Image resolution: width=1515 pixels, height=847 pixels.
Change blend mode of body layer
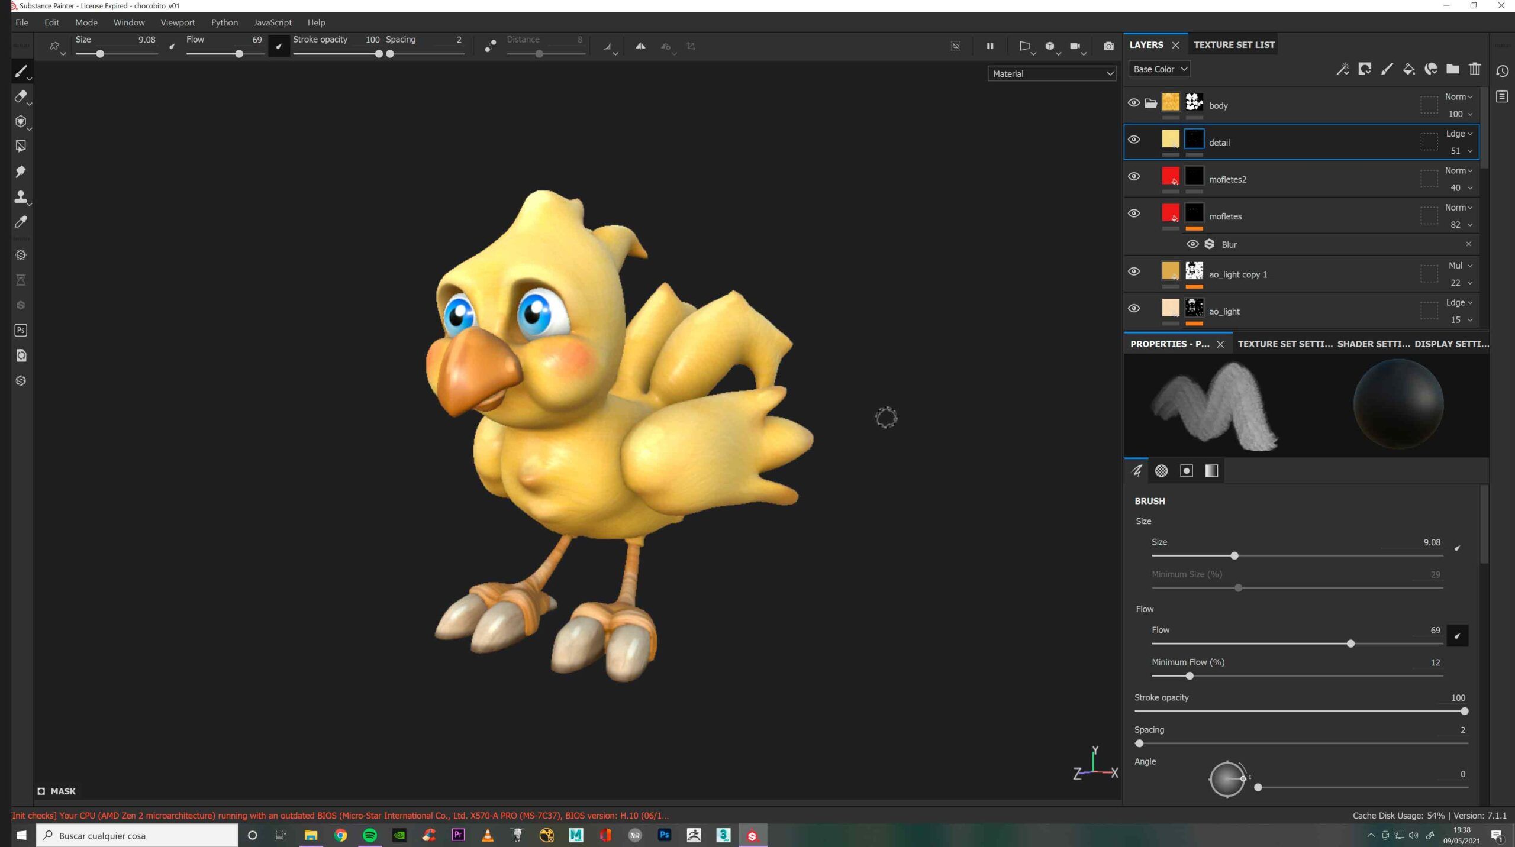click(x=1458, y=97)
